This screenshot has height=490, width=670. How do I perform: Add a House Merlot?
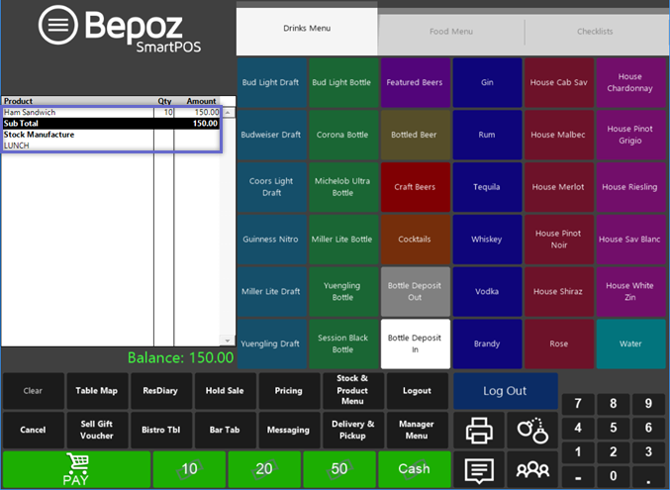[559, 187]
